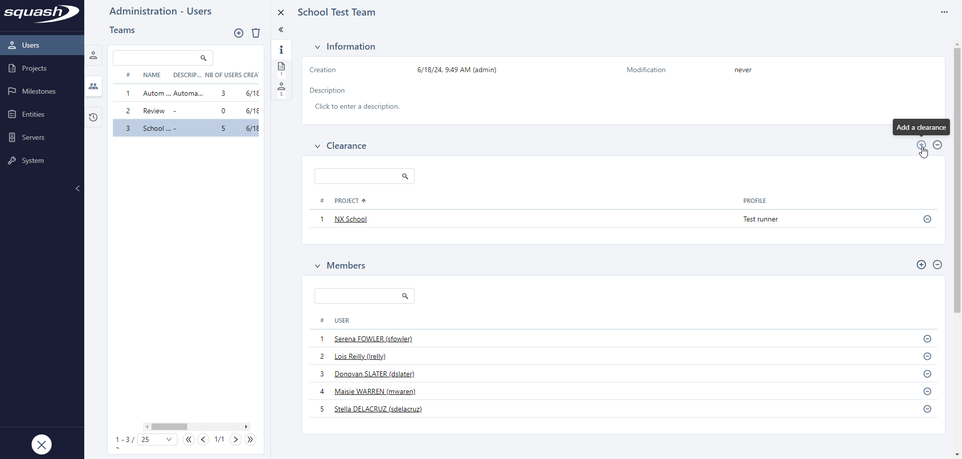Open the NX School project link
This screenshot has width=962, height=459.
tap(350, 219)
